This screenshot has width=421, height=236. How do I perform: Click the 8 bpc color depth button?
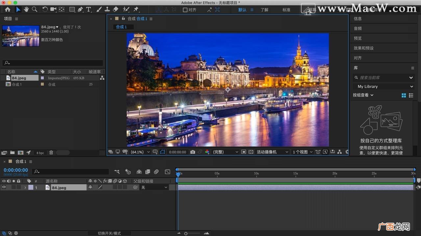(x=40, y=153)
